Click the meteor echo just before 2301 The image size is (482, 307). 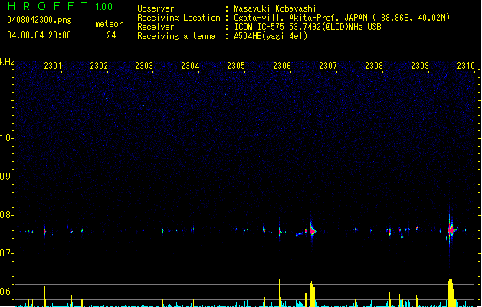(x=44, y=231)
